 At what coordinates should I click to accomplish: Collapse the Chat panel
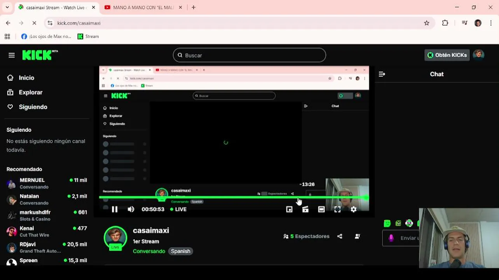(x=382, y=74)
